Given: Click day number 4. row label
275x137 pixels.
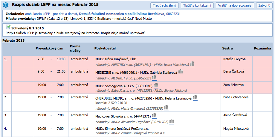Looking at the screenshot, I should pyautogui.click(x=6, y=129).
